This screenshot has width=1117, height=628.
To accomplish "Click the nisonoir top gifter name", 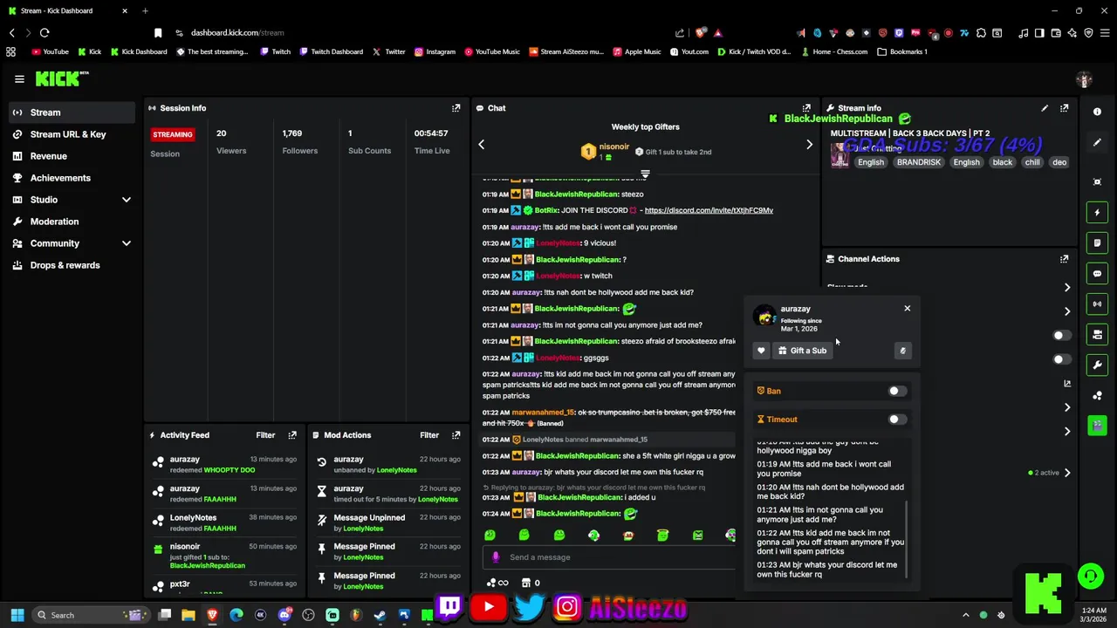I will 613,147.
